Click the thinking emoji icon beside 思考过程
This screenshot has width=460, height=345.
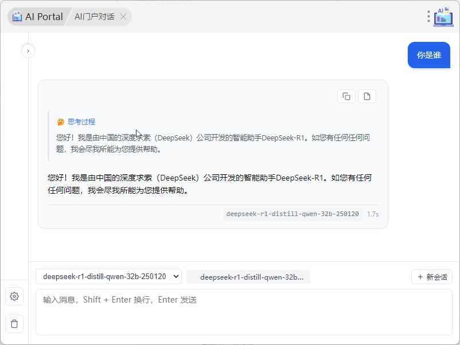[x=61, y=122]
